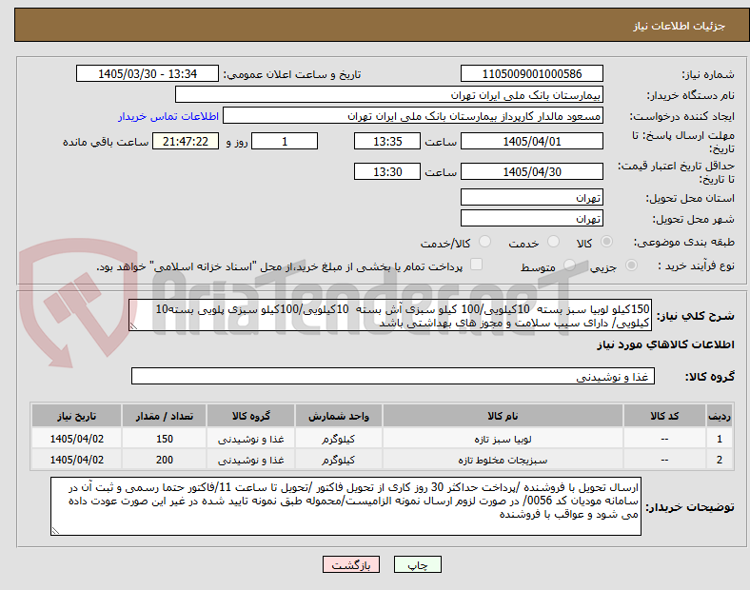Click row 2 need date 1405/04/02
Viewport: 750px width, 590px height.
[76, 460]
